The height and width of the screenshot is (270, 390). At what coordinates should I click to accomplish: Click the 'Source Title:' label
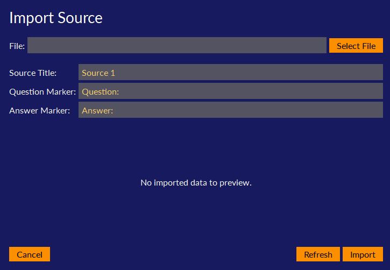click(x=33, y=73)
